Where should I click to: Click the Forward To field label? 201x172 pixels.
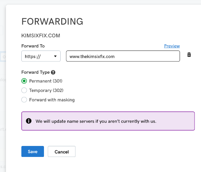33,46
